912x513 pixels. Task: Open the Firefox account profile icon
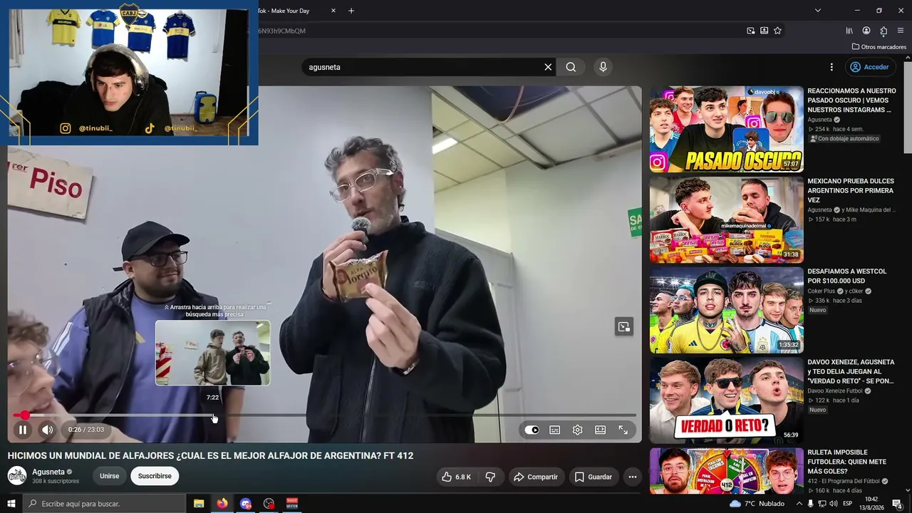(x=866, y=31)
